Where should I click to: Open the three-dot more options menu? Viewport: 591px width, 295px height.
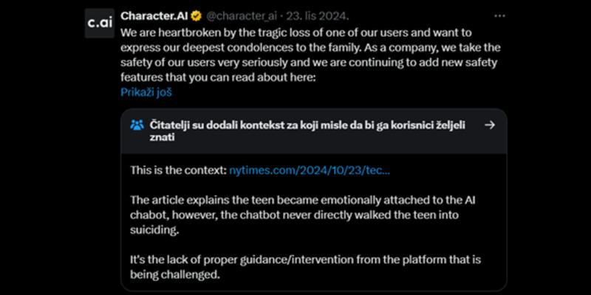pos(499,15)
